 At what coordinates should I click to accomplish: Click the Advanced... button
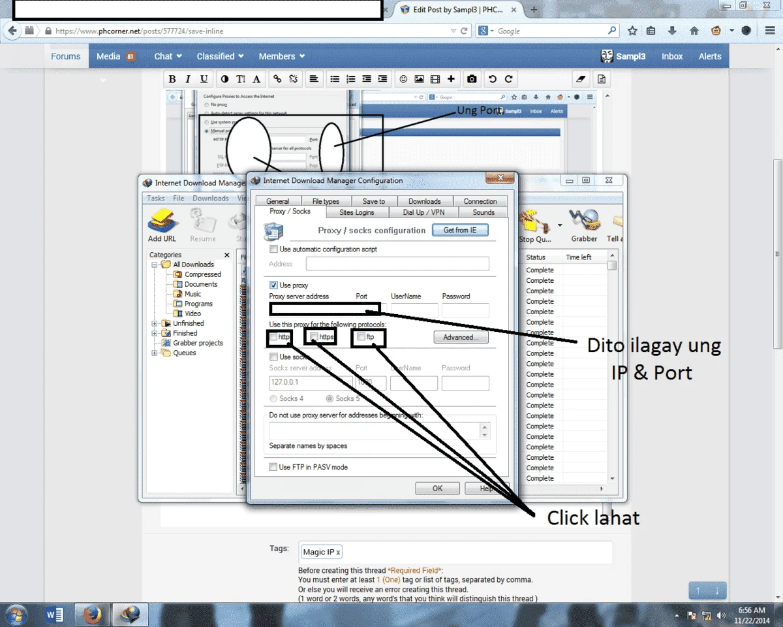tap(461, 337)
